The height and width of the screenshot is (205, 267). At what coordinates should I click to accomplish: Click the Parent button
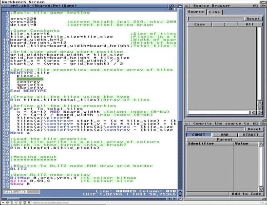click(225, 139)
